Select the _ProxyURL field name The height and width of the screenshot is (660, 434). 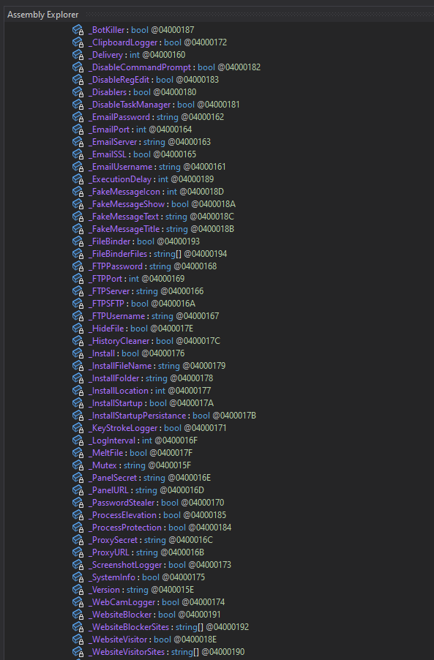click(x=109, y=552)
